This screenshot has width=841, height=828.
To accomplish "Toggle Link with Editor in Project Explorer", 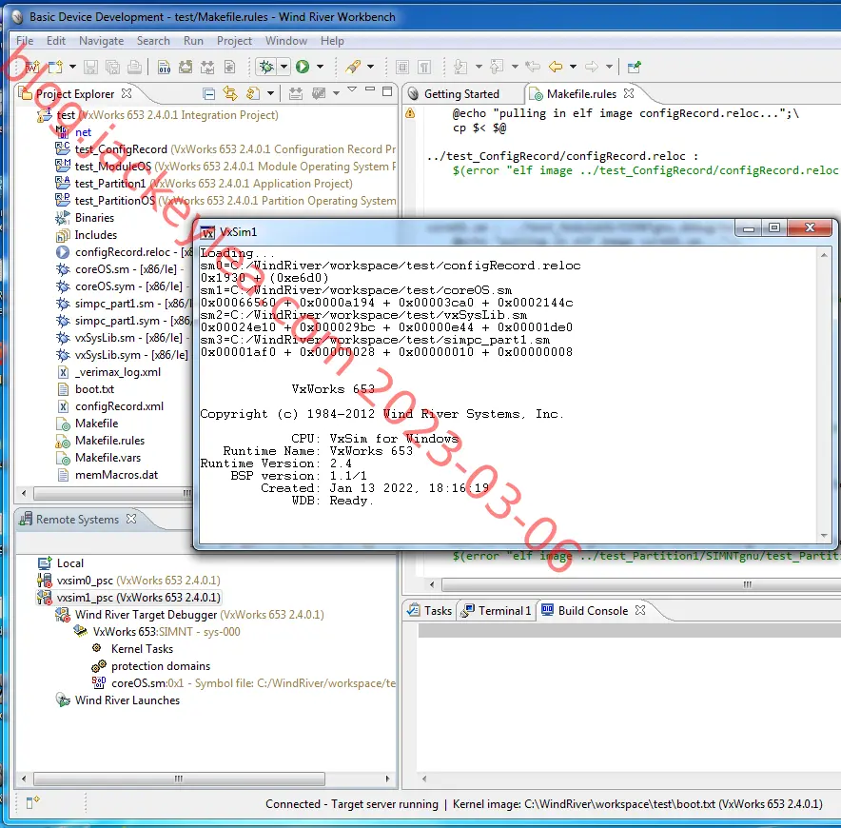I will tap(230, 94).
